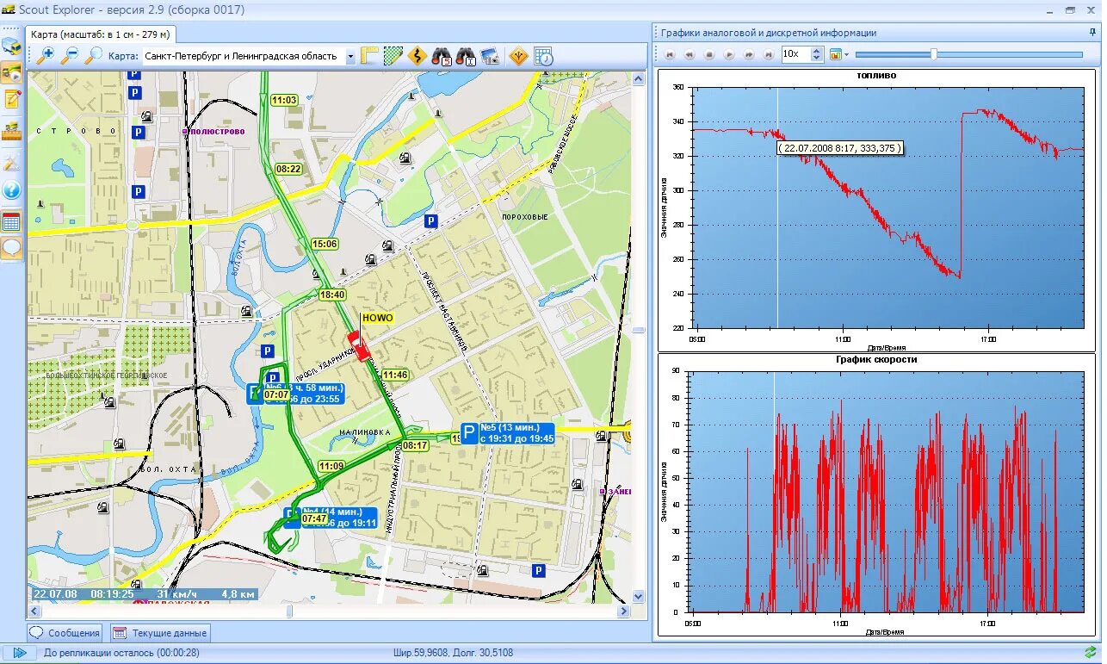The width and height of the screenshot is (1107, 664).
Task: Decrease playback speed with down stepper
Action: point(818,59)
